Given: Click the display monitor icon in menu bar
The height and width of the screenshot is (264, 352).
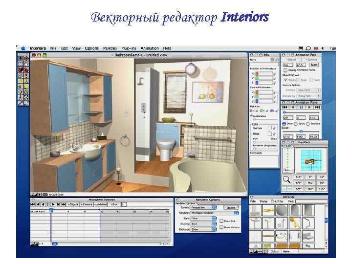Looking at the screenshot, I should pos(301,48).
